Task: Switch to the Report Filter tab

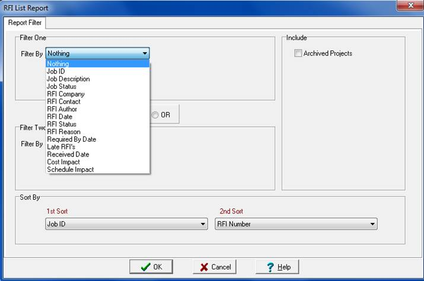Action: click(x=25, y=23)
